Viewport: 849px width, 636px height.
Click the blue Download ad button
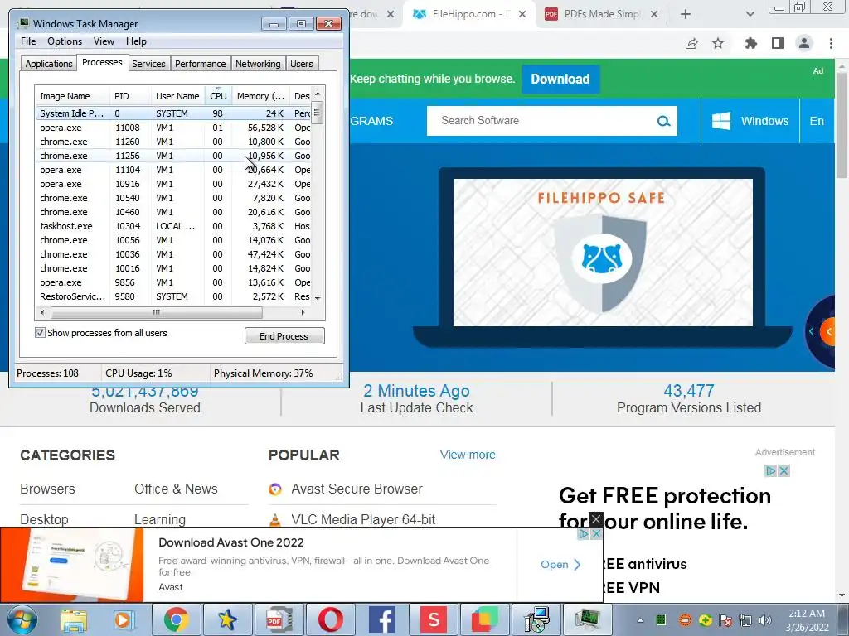(x=560, y=79)
